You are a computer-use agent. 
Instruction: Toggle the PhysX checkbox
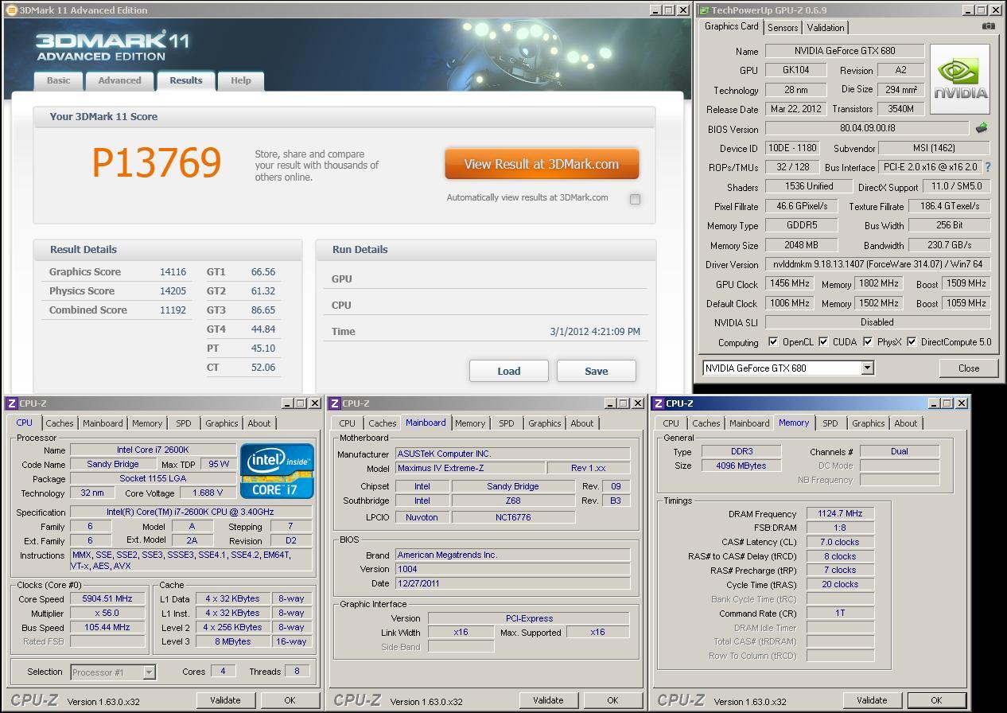coord(868,342)
